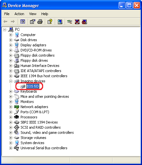The image size is (142, 165).
Task: Click Show/Hide console tree icon
Action: [x=23, y=22]
